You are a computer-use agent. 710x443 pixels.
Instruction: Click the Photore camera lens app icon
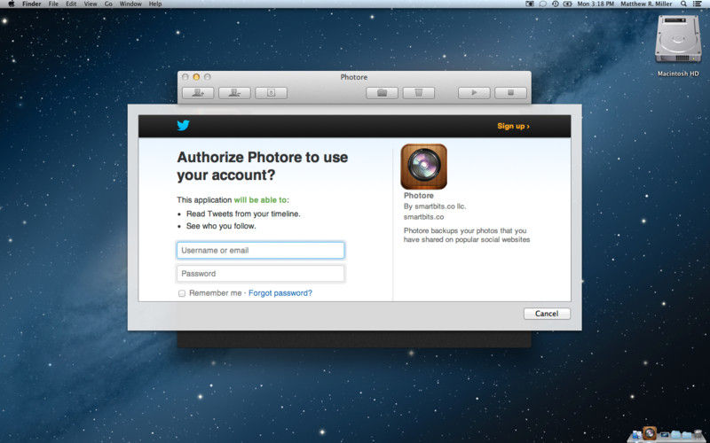424,167
